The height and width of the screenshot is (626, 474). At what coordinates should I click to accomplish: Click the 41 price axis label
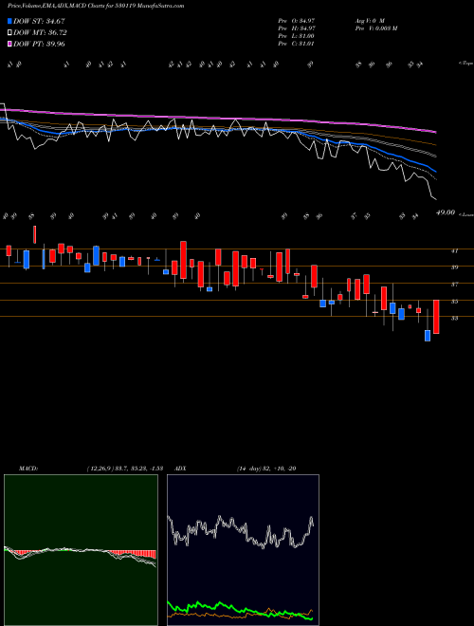pyautogui.click(x=454, y=251)
